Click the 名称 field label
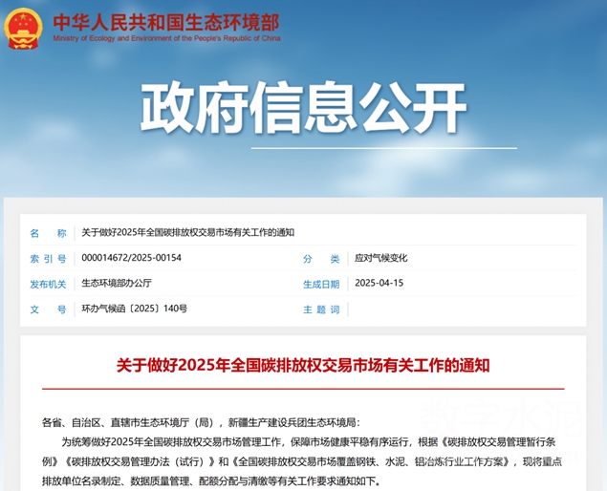This screenshot has height=491, width=607. click(48, 232)
